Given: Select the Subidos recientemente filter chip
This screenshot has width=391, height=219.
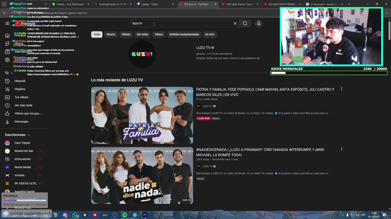Looking at the screenshot, I should click(x=184, y=34).
